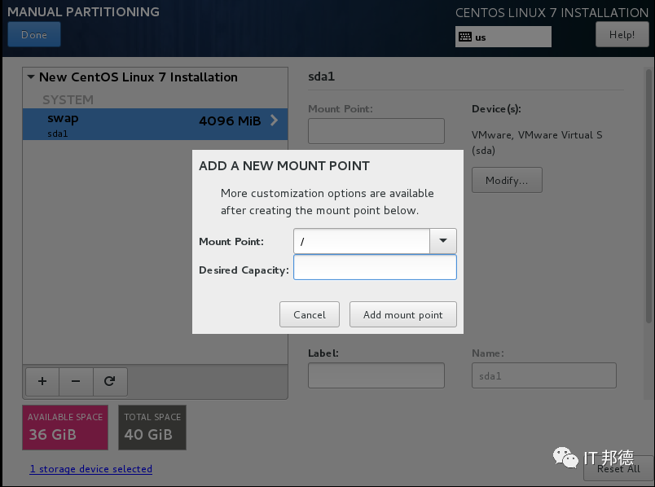
Task: Open the Mount Point dropdown arrow in dialog
Action: pos(443,241)
